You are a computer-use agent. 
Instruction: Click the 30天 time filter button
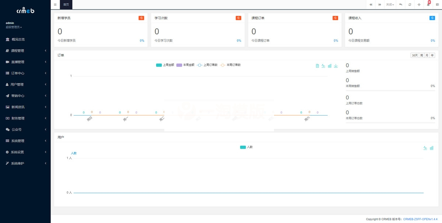point(415,55)
